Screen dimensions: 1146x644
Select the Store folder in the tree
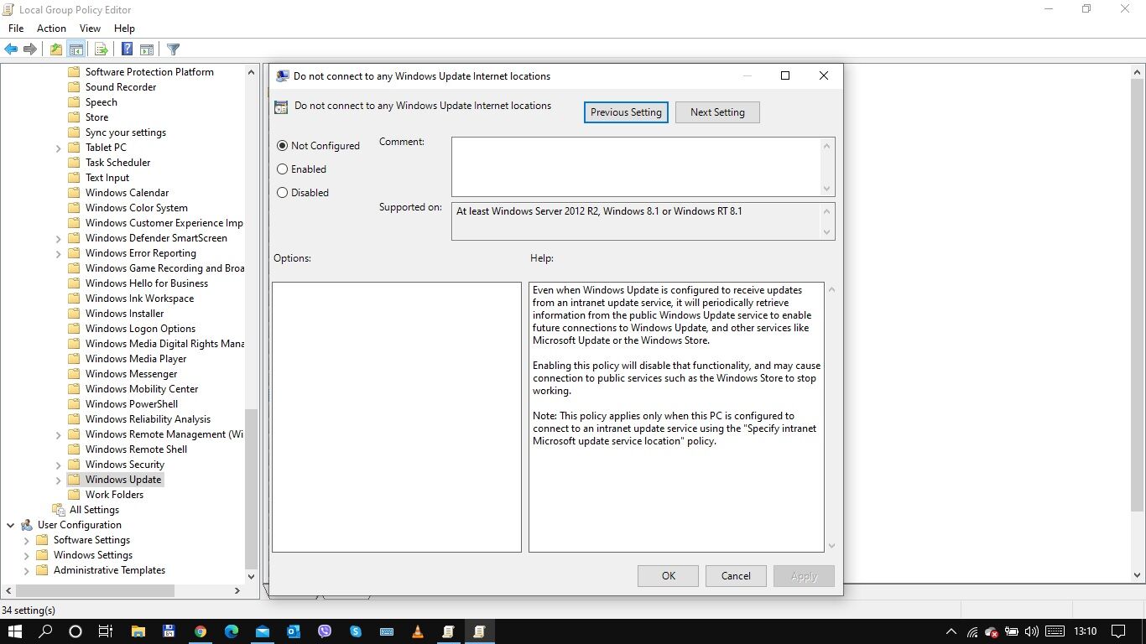click(96, 117)
